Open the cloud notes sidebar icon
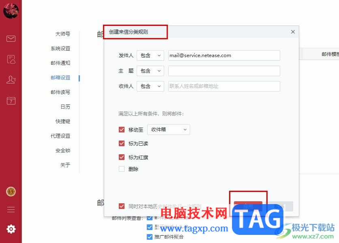 11,59
